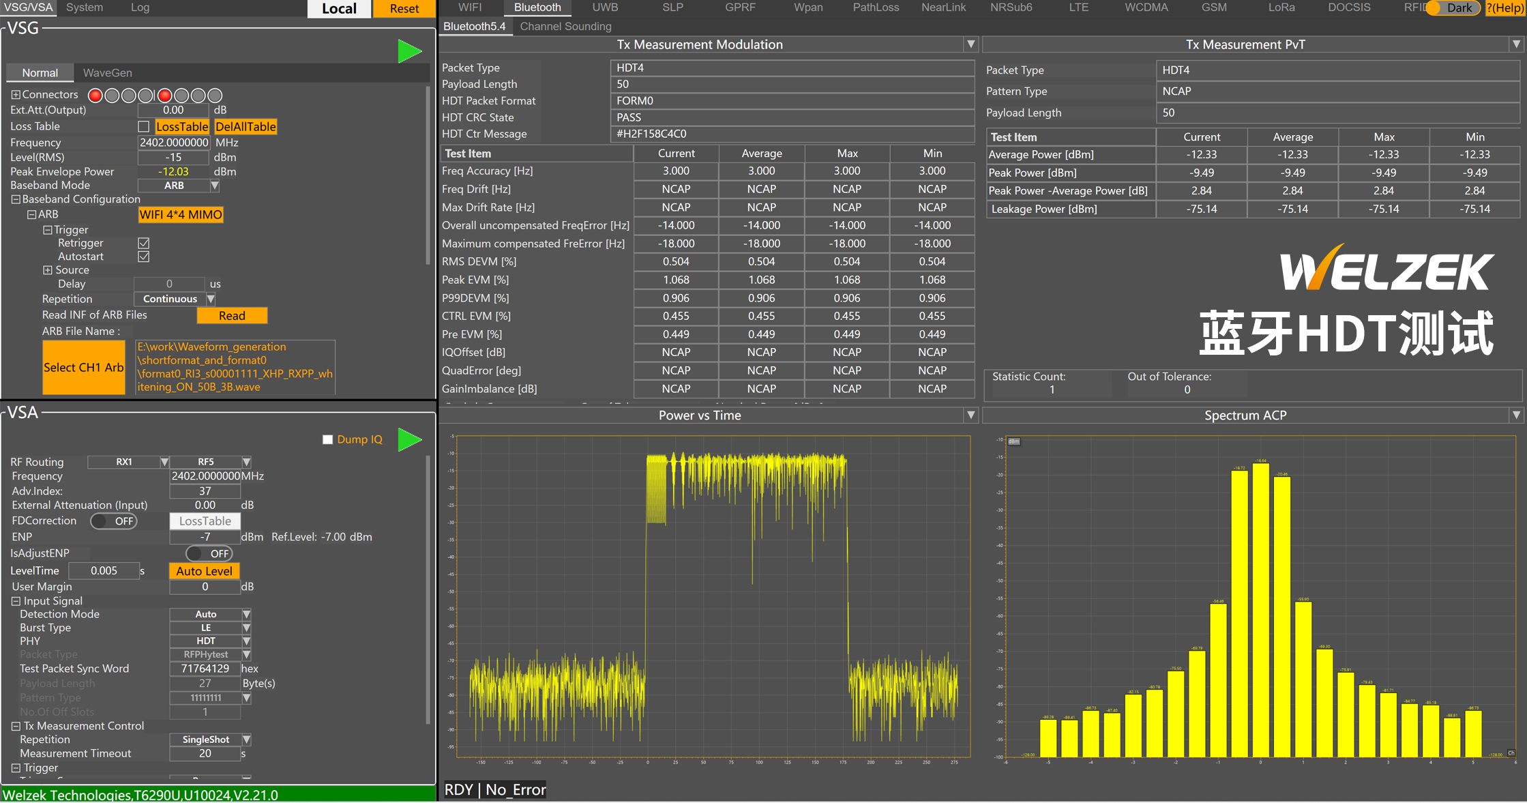The height and width of the screenshot is (803, 1527).
Task: Click the VSG Frequency input field
Action: pyautogui.click(x=173, y=143)
